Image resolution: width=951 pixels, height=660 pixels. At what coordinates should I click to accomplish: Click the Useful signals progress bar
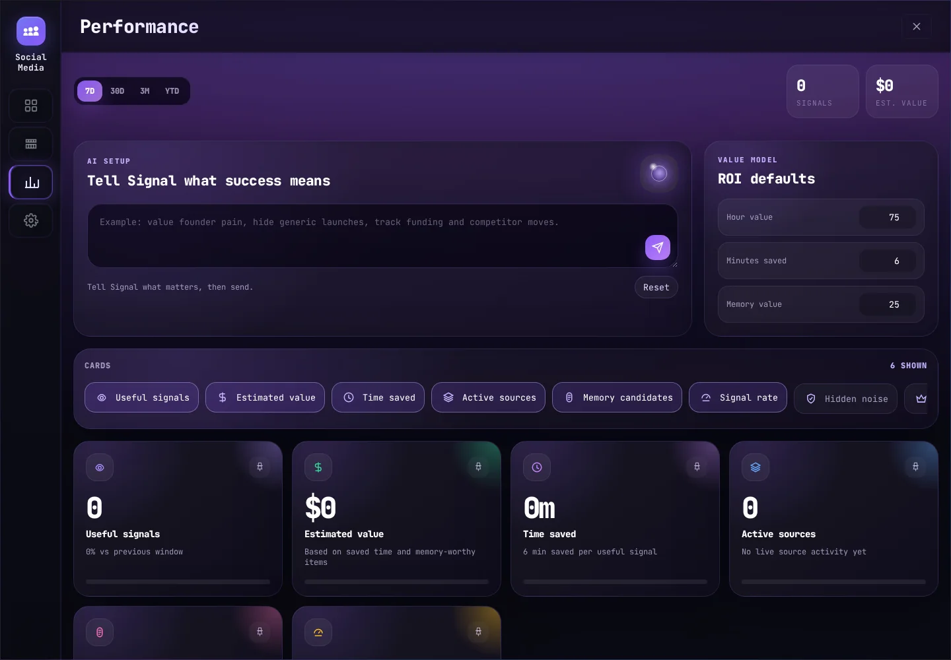tap(178, 581)
